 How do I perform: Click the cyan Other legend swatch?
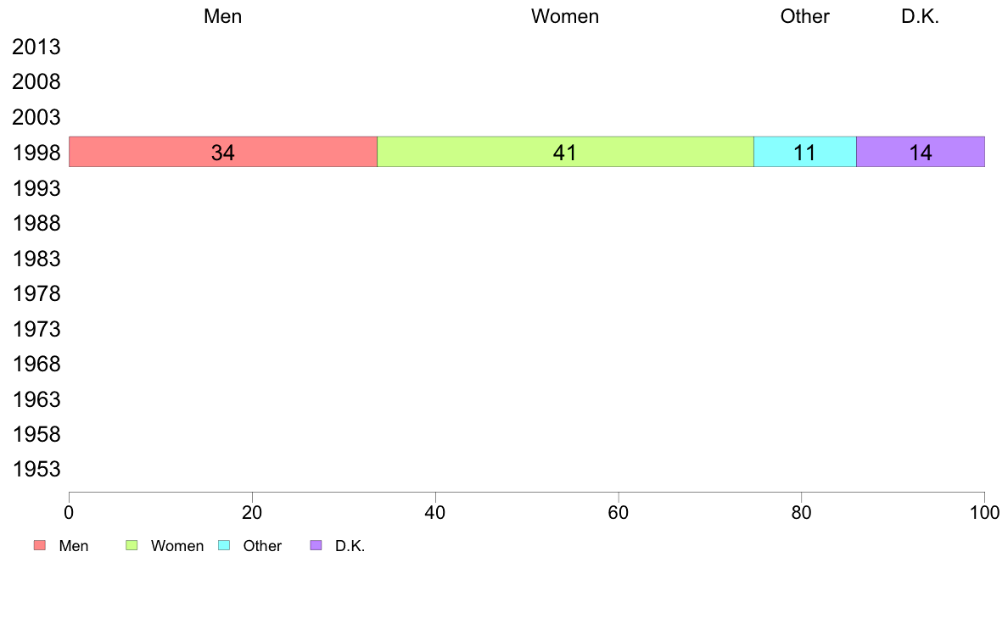[224, 546]
